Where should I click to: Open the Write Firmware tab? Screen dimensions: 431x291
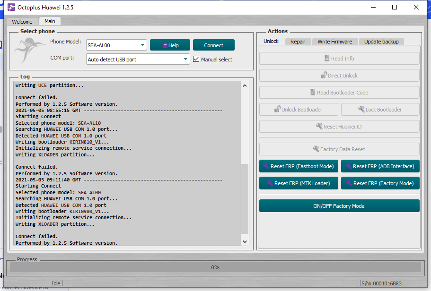click(335, 42)
